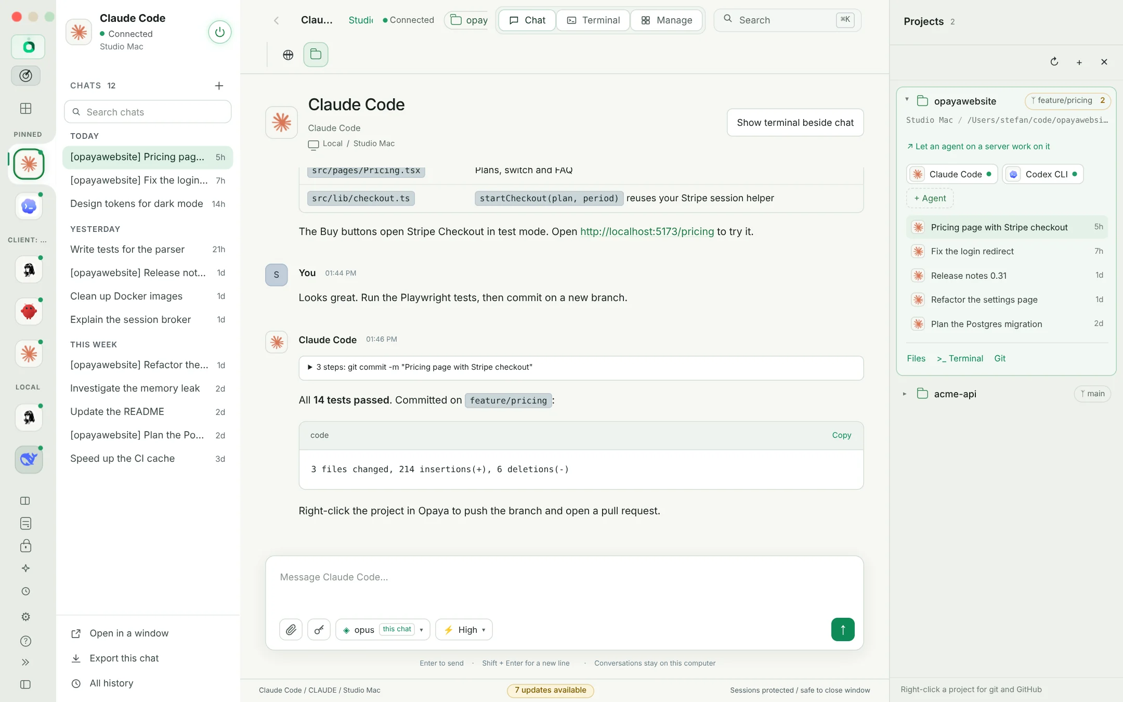The height and width of the screenshot is (702, 1123).
Task: Add a new project with plus icon
Action: [1079, 62]
